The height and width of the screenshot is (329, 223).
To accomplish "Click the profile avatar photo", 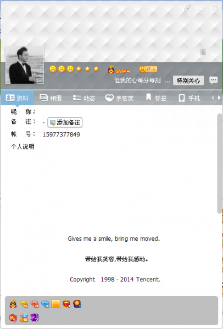I will (x=25, y=65).
